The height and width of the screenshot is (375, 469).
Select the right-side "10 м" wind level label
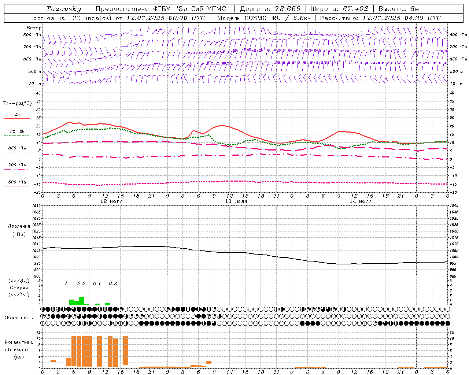coord(455,83)
